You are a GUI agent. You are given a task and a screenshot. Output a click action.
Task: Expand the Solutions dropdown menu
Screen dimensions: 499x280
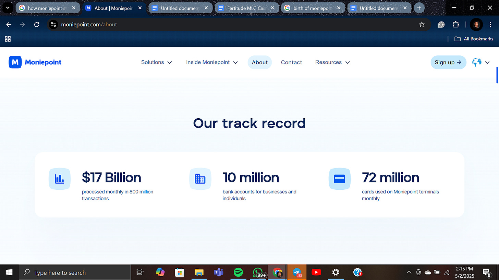click(157, 62)
